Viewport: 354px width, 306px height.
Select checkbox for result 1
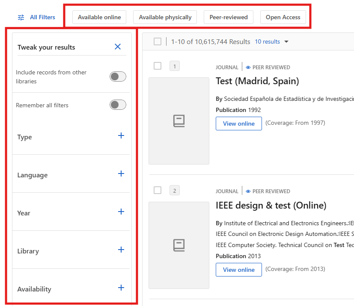[158, 66]
